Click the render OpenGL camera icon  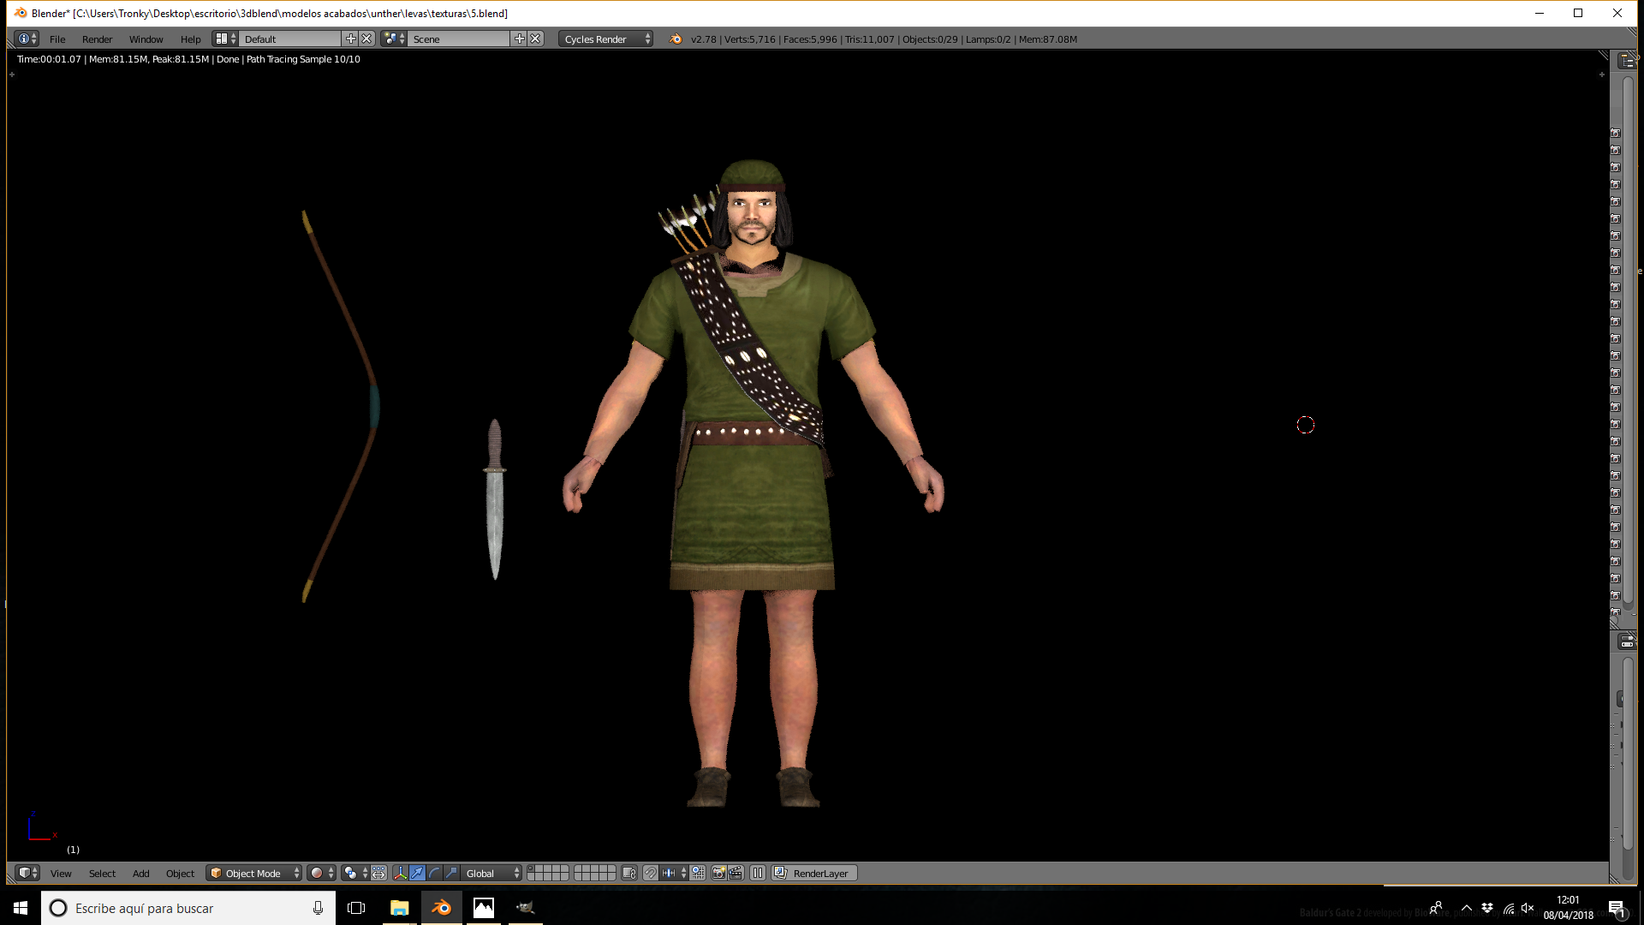[x=718, y=873]
